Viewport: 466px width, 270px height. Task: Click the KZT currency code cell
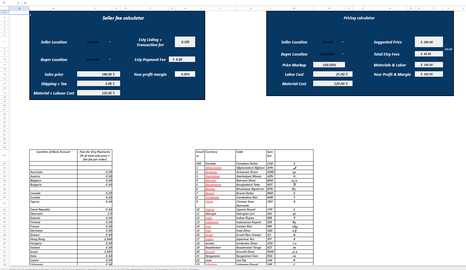click(x=271, y=248)
